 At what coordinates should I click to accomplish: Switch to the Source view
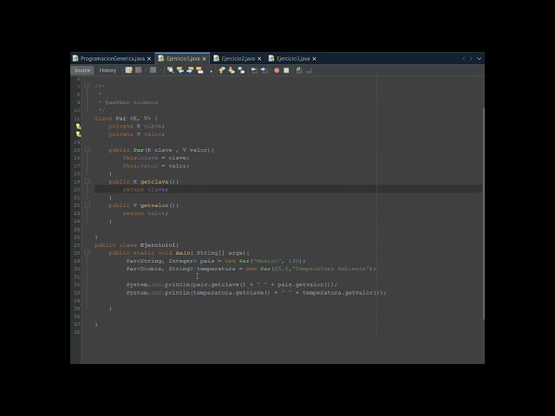[x=82, y=70]
